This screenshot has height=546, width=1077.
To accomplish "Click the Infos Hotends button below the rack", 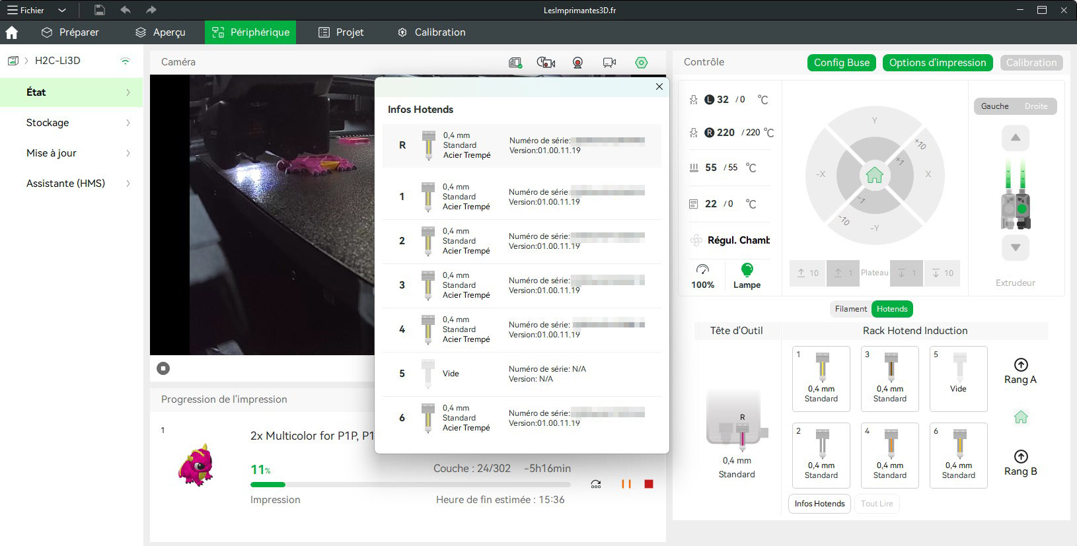I will 819,504.
